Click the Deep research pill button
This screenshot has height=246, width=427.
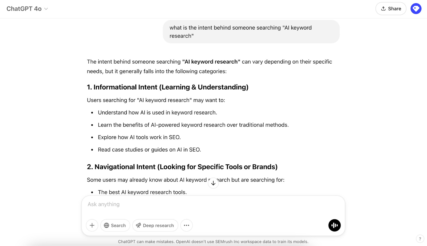pos(155,225)
